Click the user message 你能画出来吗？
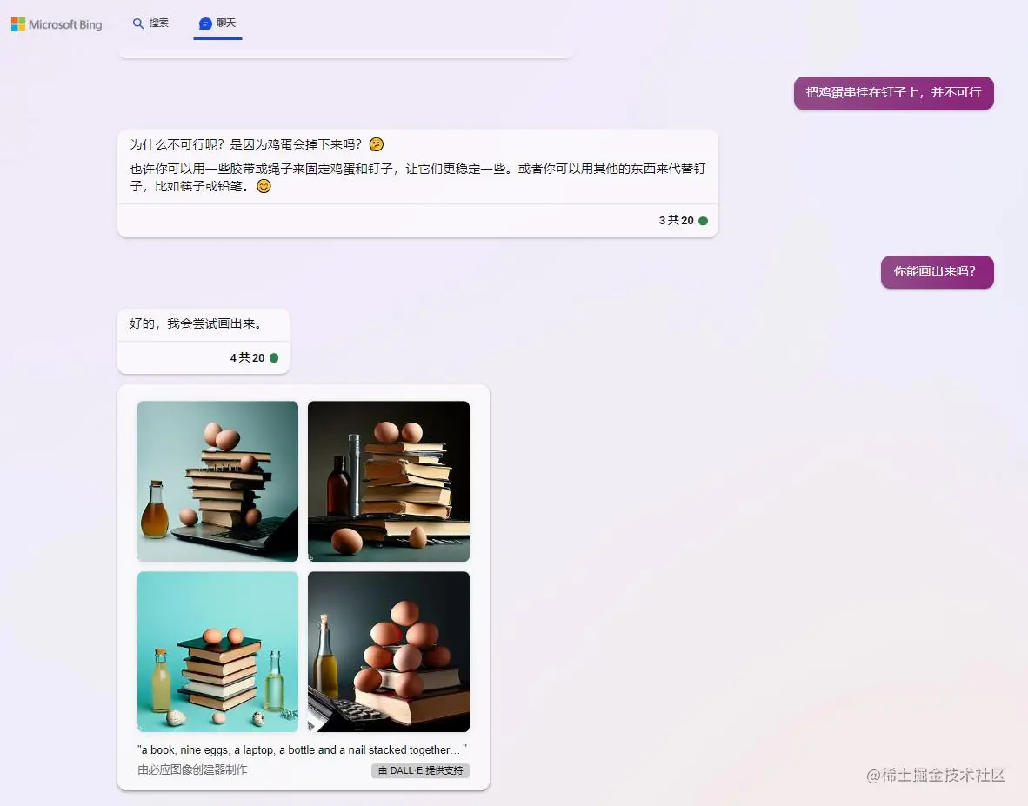 coord(937,271)
